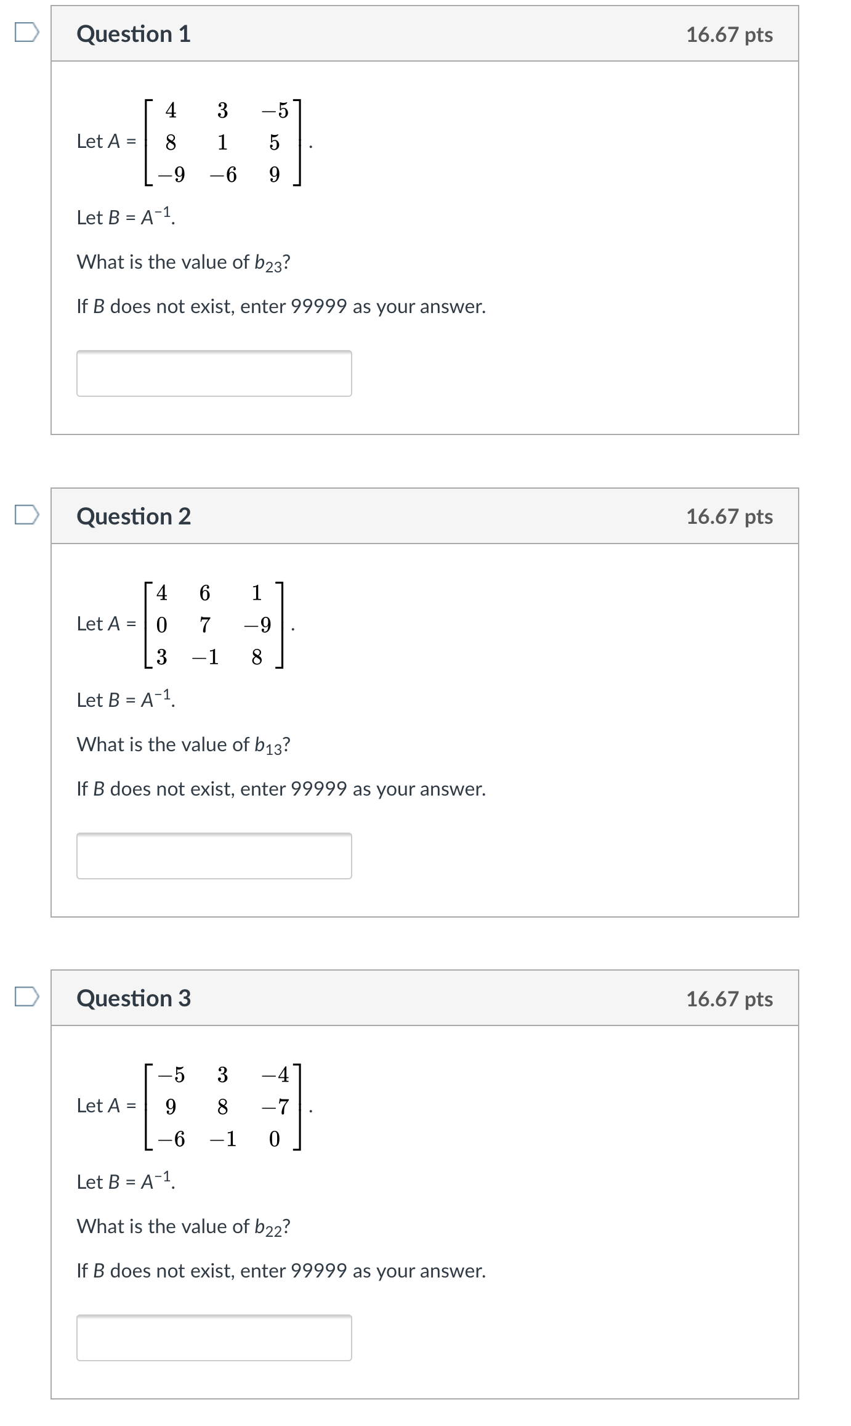Click the text asking for value of b13

point(184,745)
